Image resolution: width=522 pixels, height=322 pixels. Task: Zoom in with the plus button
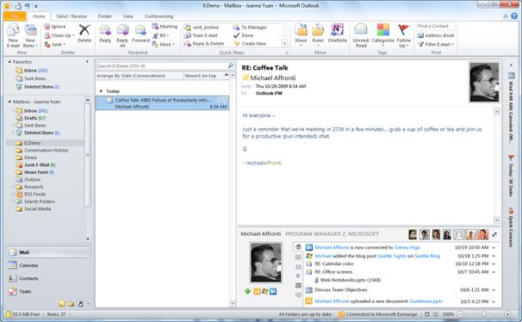pyautogui.click(x=507, y=314)
